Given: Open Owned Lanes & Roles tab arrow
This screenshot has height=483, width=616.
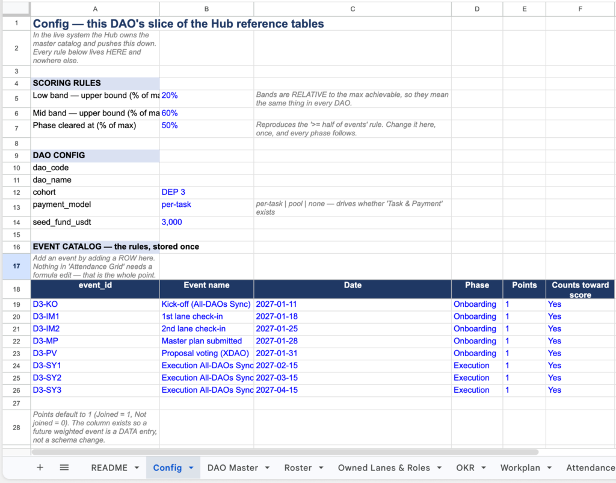Looking at the screenshot, I should (439, 468).
